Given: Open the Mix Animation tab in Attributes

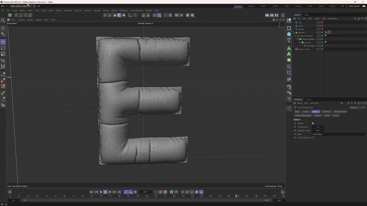Looking at the screenshot, I should (x=340, y=112).
